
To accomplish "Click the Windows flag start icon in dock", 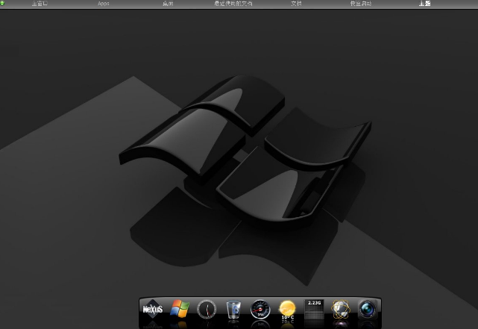I will (180, 309).
